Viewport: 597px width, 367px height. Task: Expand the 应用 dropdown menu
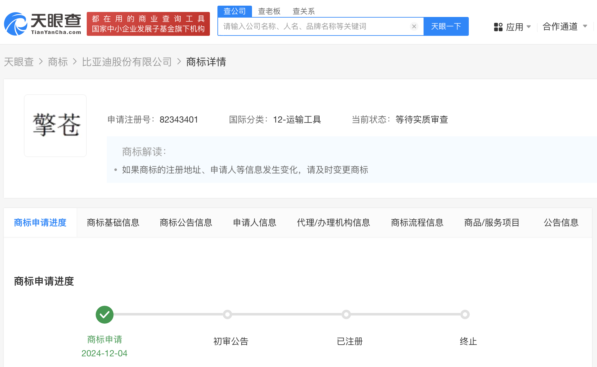[x=518, y=27]
